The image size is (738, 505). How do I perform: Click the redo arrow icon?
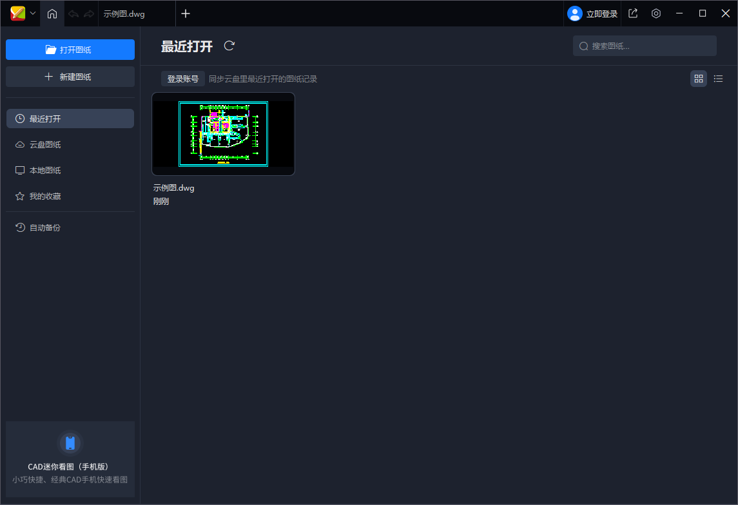(x=89, y=14)
